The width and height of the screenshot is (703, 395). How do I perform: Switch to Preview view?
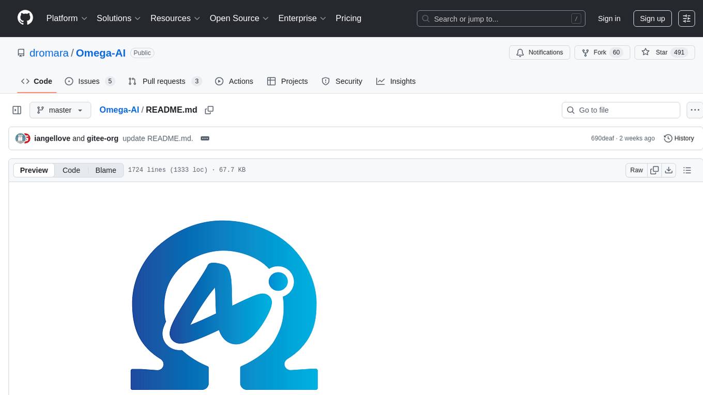tap(34, 170)
